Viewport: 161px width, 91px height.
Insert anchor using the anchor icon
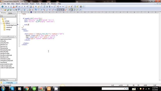(x=33, y=7)
